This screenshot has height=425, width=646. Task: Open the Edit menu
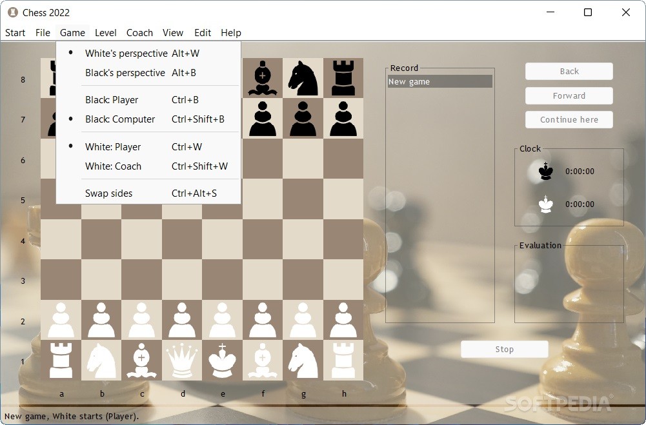click(203, 32)
